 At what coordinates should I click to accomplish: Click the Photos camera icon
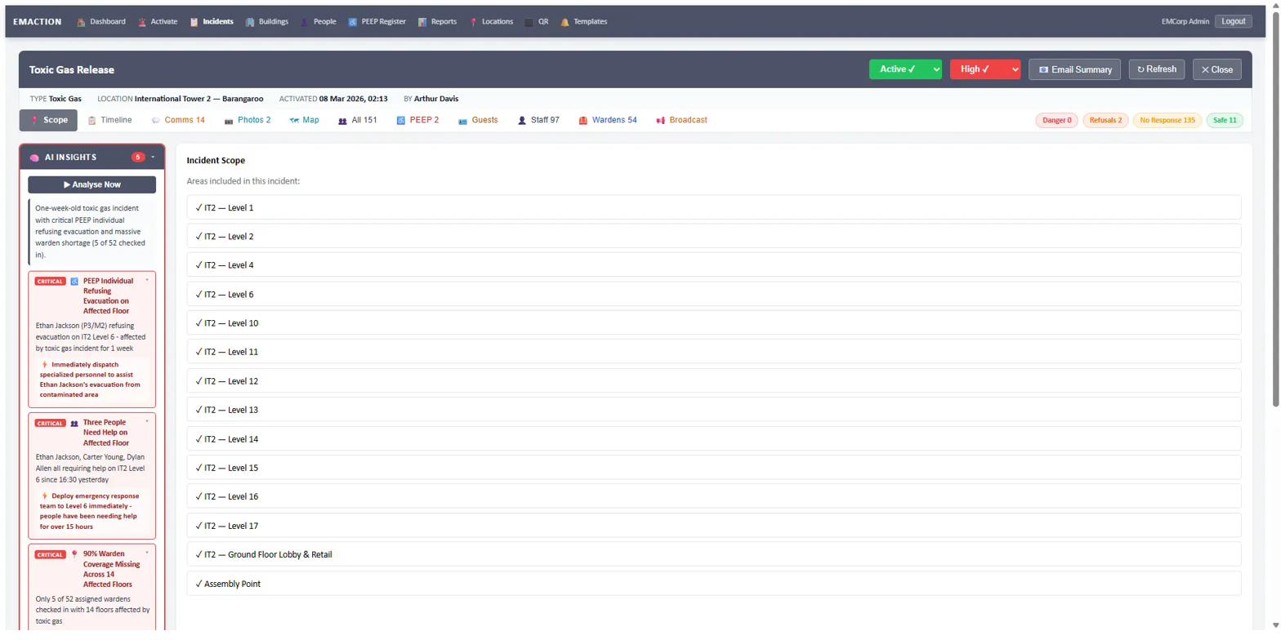pyautogui.click(x=229, y=121)
